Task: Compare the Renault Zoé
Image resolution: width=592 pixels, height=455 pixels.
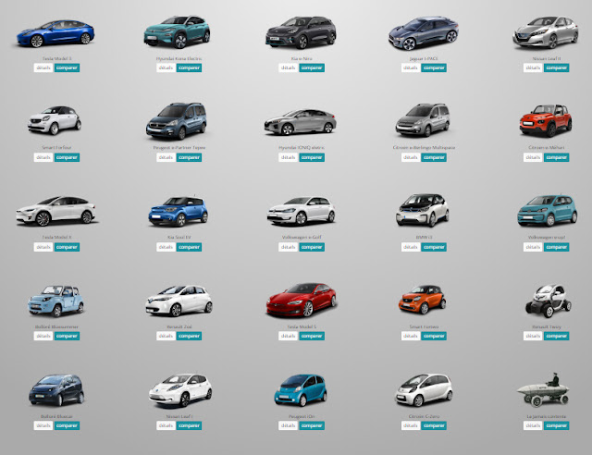Action: 189,336
